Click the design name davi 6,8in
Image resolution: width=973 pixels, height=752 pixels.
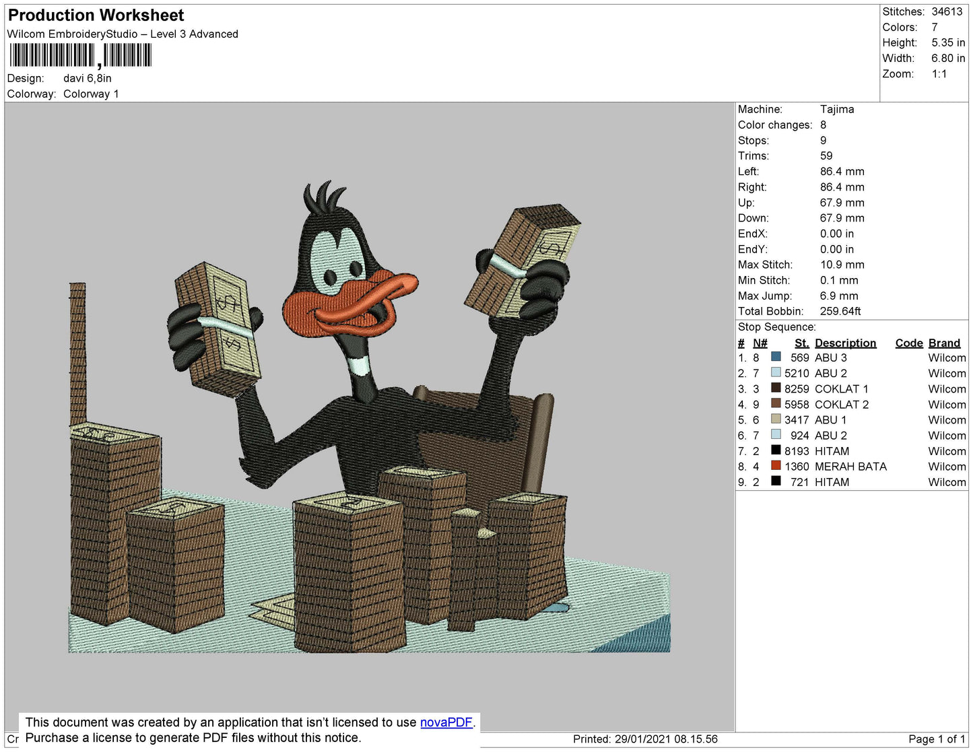(x=88, y=79)
